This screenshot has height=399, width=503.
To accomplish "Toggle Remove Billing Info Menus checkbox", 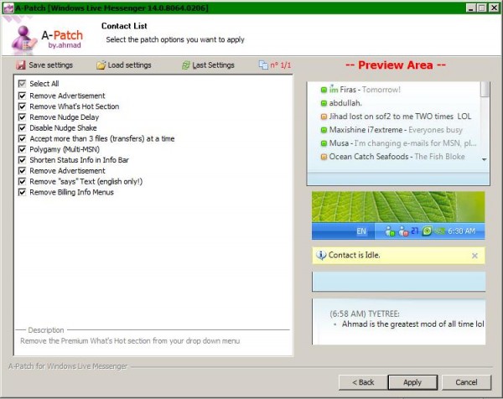I will (22, 192).
